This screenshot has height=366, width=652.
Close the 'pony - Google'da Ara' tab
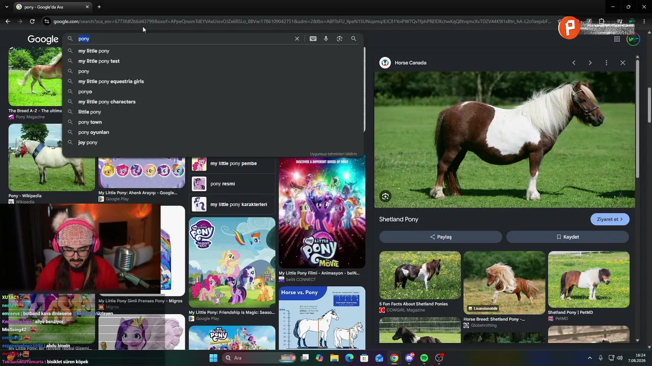pyautogui.click(x=87, y=7)
